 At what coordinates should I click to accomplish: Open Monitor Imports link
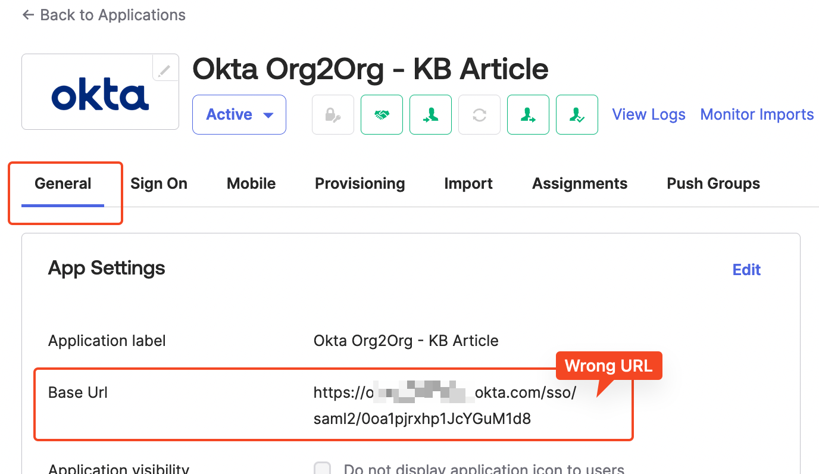[757, 114]
